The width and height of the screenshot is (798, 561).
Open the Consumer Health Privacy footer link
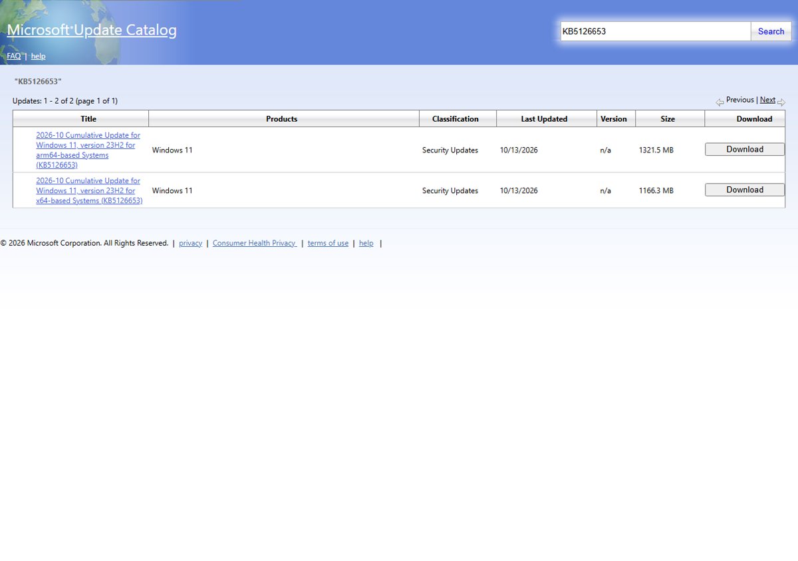(x=255, y=244)
